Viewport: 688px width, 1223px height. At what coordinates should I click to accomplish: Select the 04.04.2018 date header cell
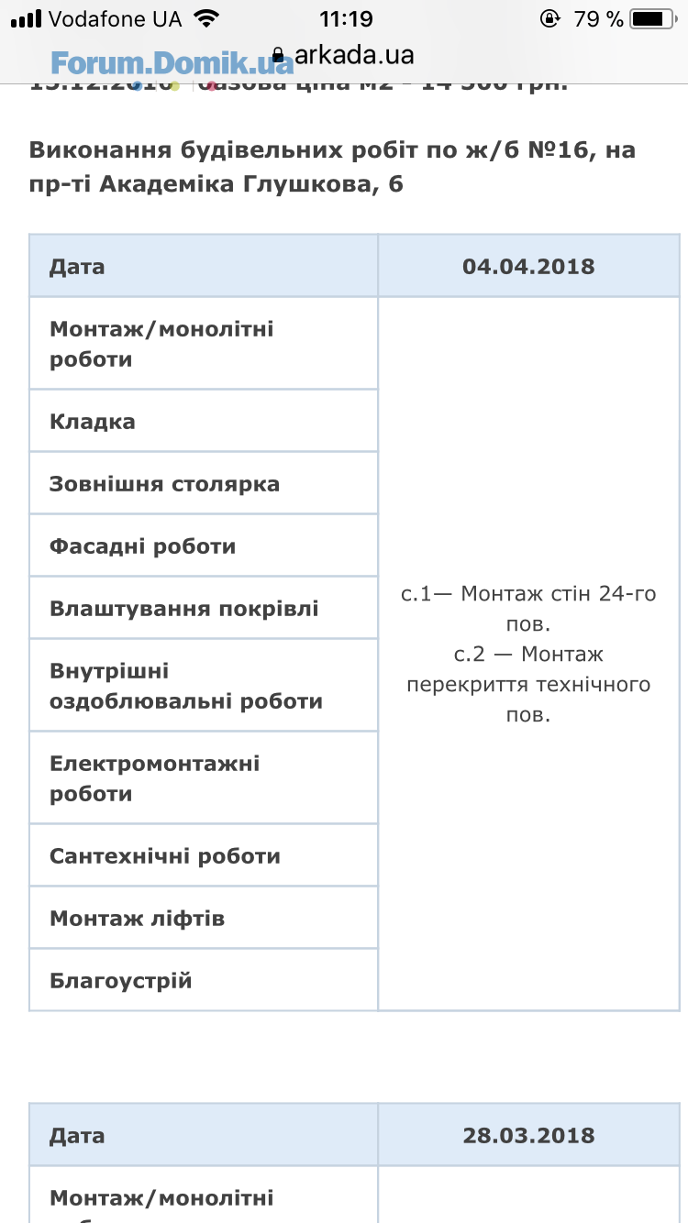528,267
